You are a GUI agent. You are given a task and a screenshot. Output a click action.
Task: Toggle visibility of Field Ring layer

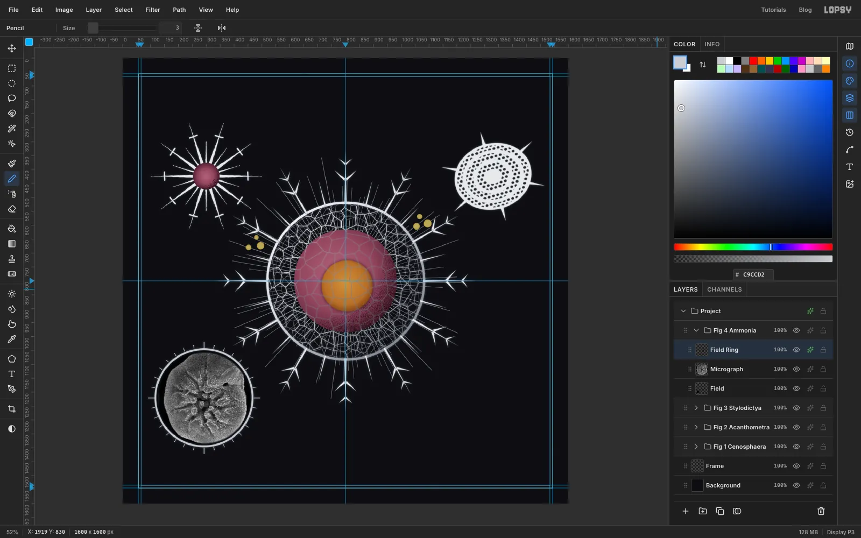796,350
